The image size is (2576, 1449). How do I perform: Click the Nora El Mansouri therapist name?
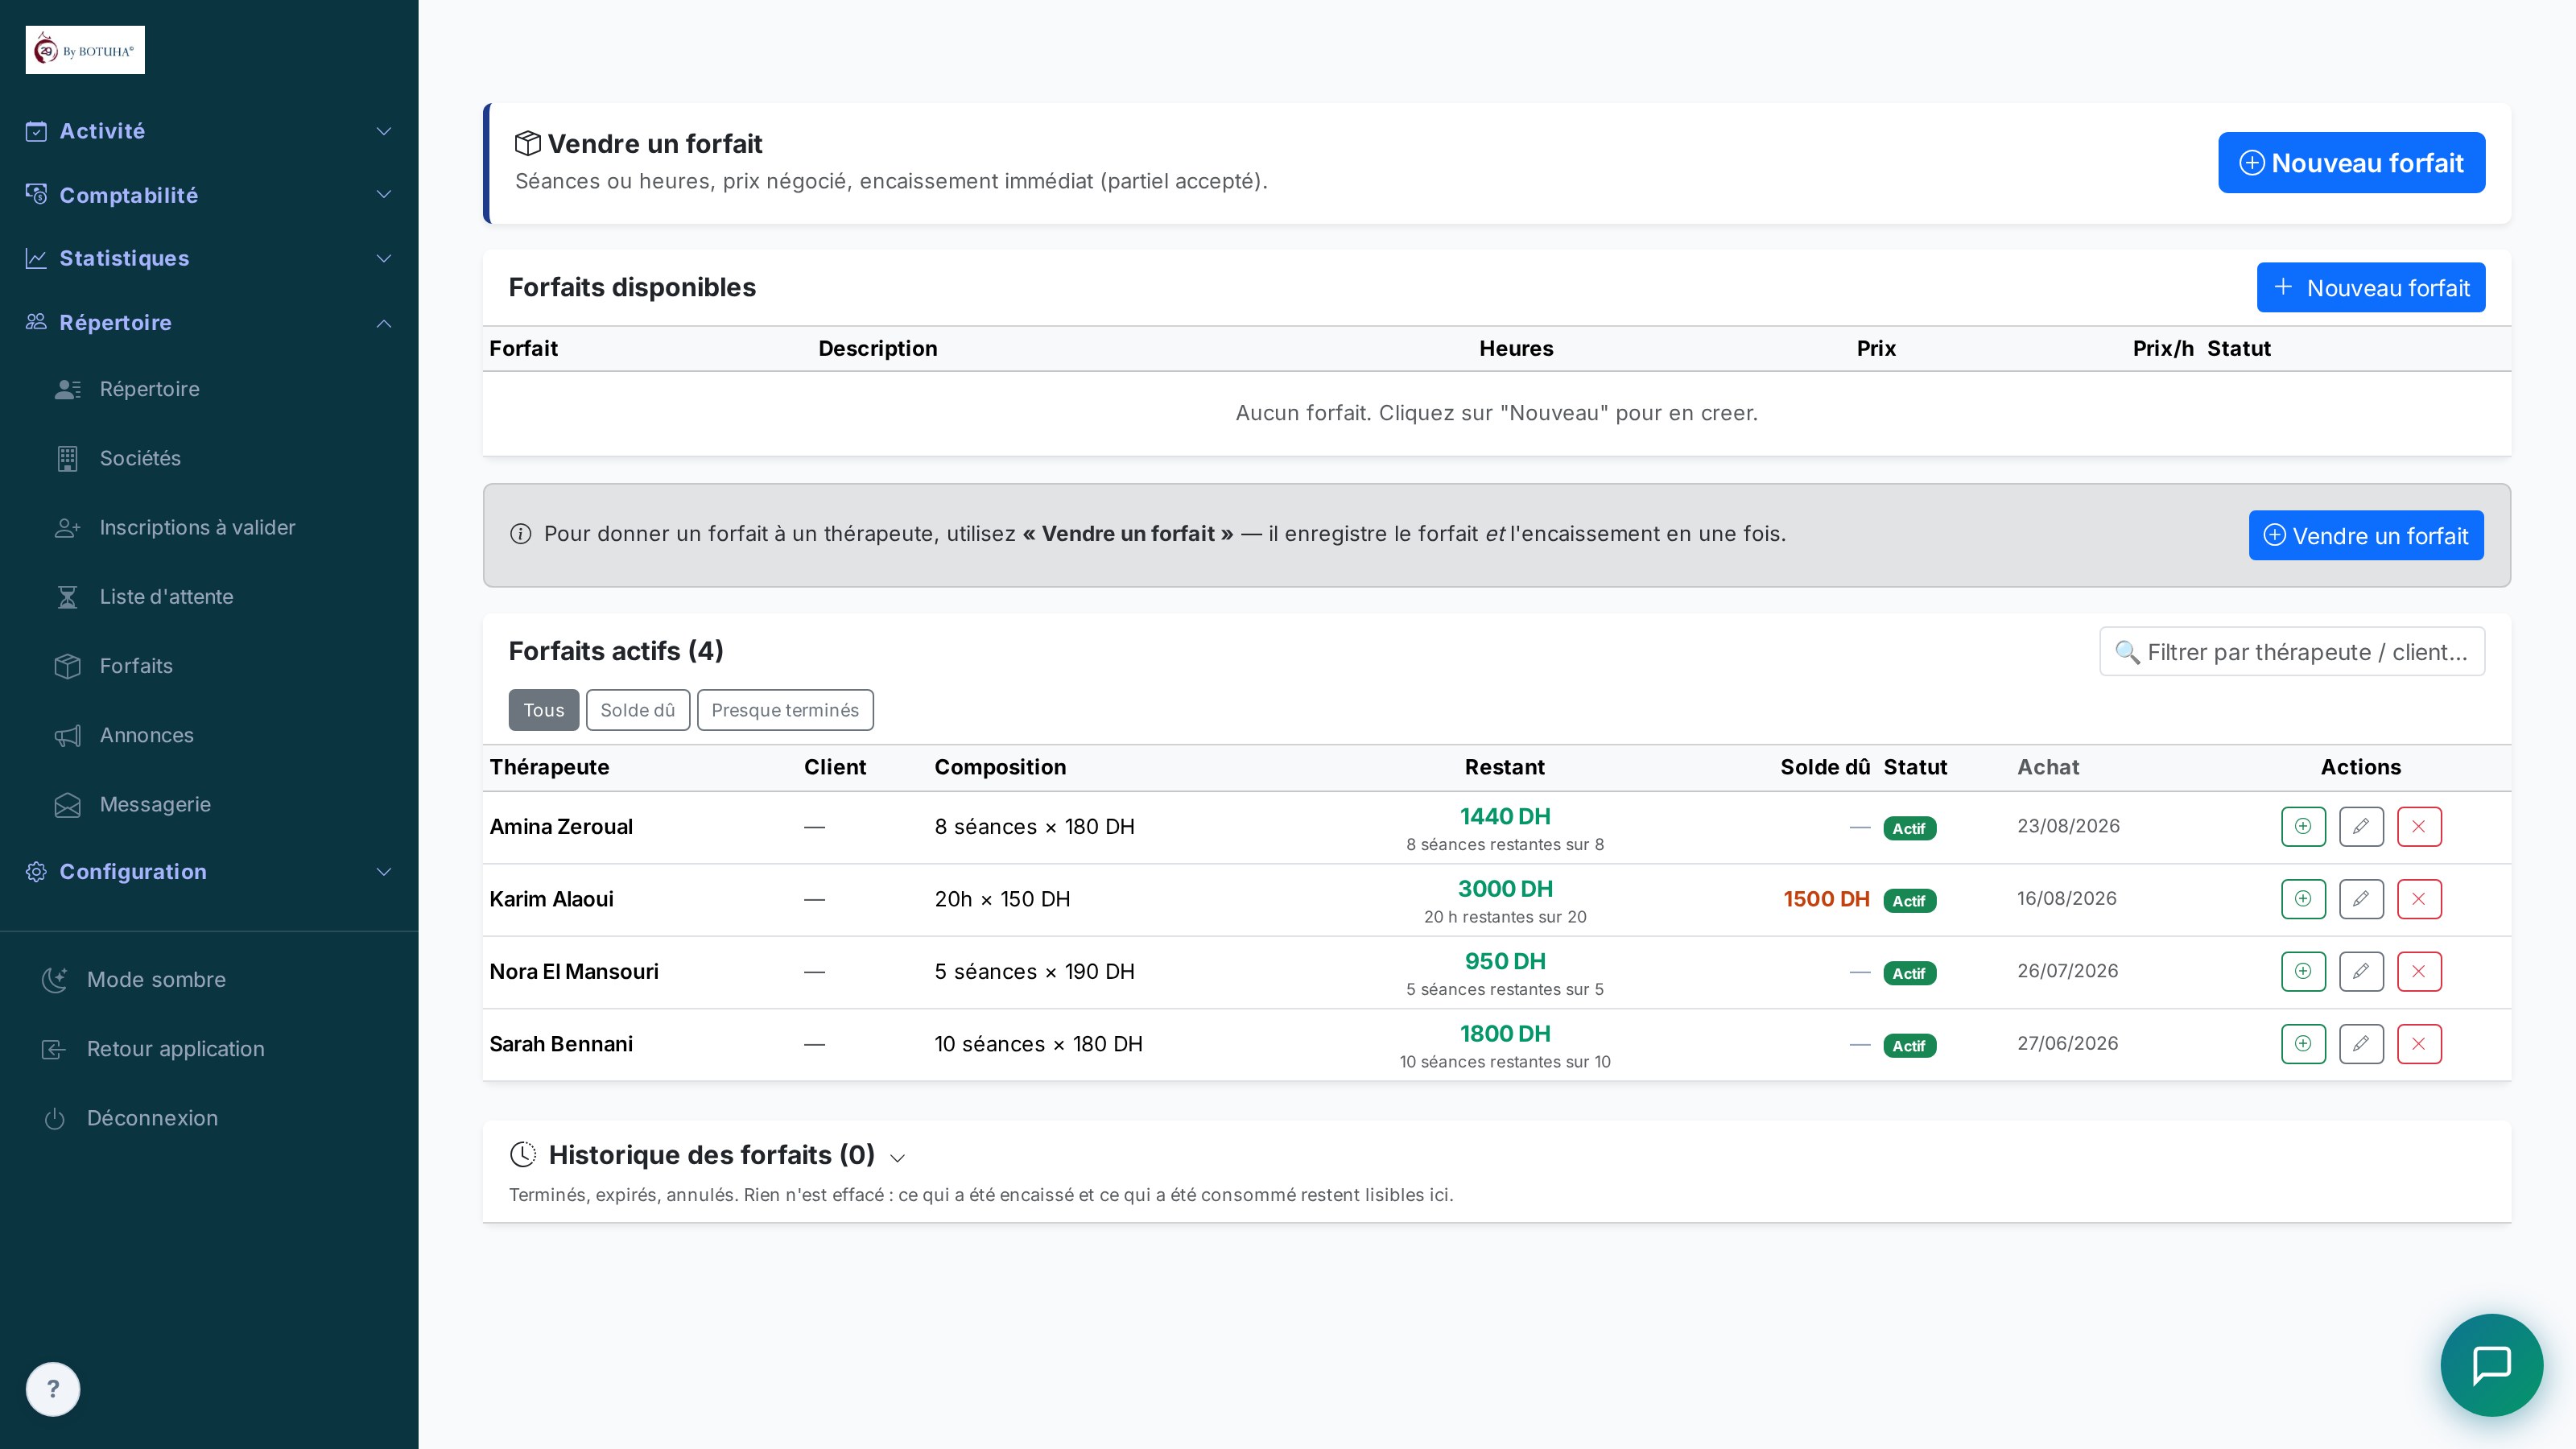574,971
